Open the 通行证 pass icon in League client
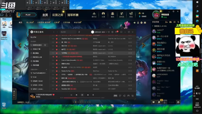The height and width of the screenshot is (114, 202). click(94, 15)
